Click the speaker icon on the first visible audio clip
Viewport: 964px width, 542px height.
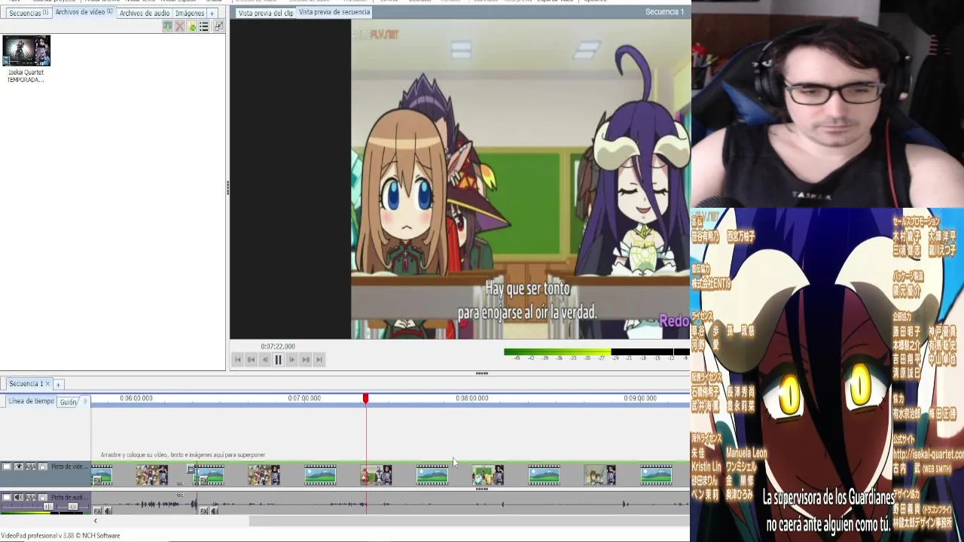[108, 511]
